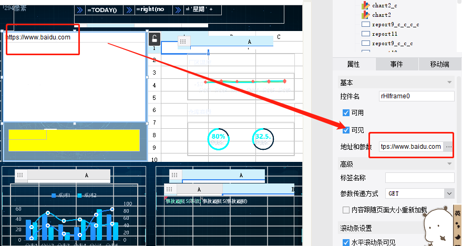Click grid handle icon beside the A and B header
The image size is (462, 246).
point(169,189)
